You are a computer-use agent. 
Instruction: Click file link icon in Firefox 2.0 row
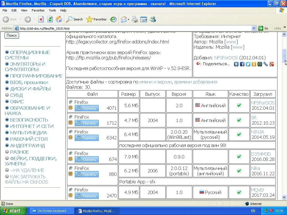coord(70,102)
